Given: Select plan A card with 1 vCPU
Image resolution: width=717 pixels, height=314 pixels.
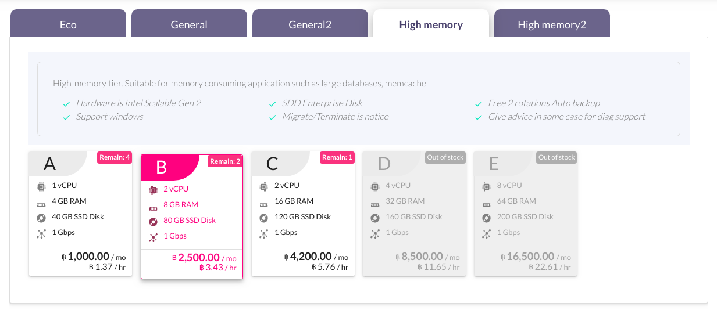Looking at the screenshot, I should (x=81, y=214).
